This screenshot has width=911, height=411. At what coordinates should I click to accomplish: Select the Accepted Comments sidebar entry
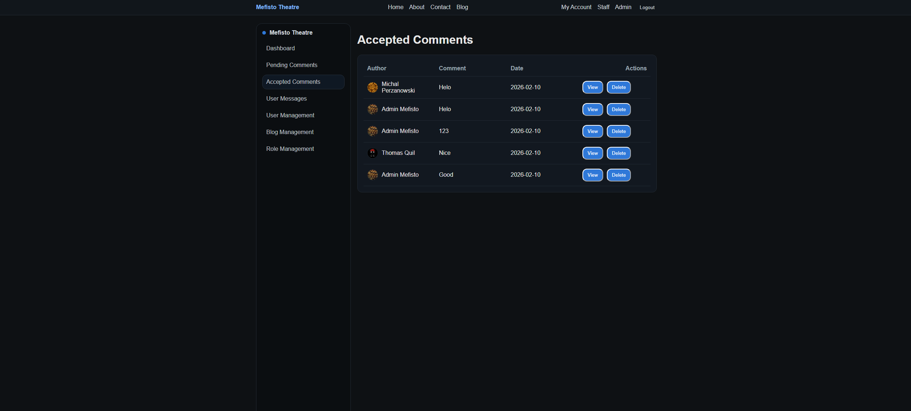293,82
